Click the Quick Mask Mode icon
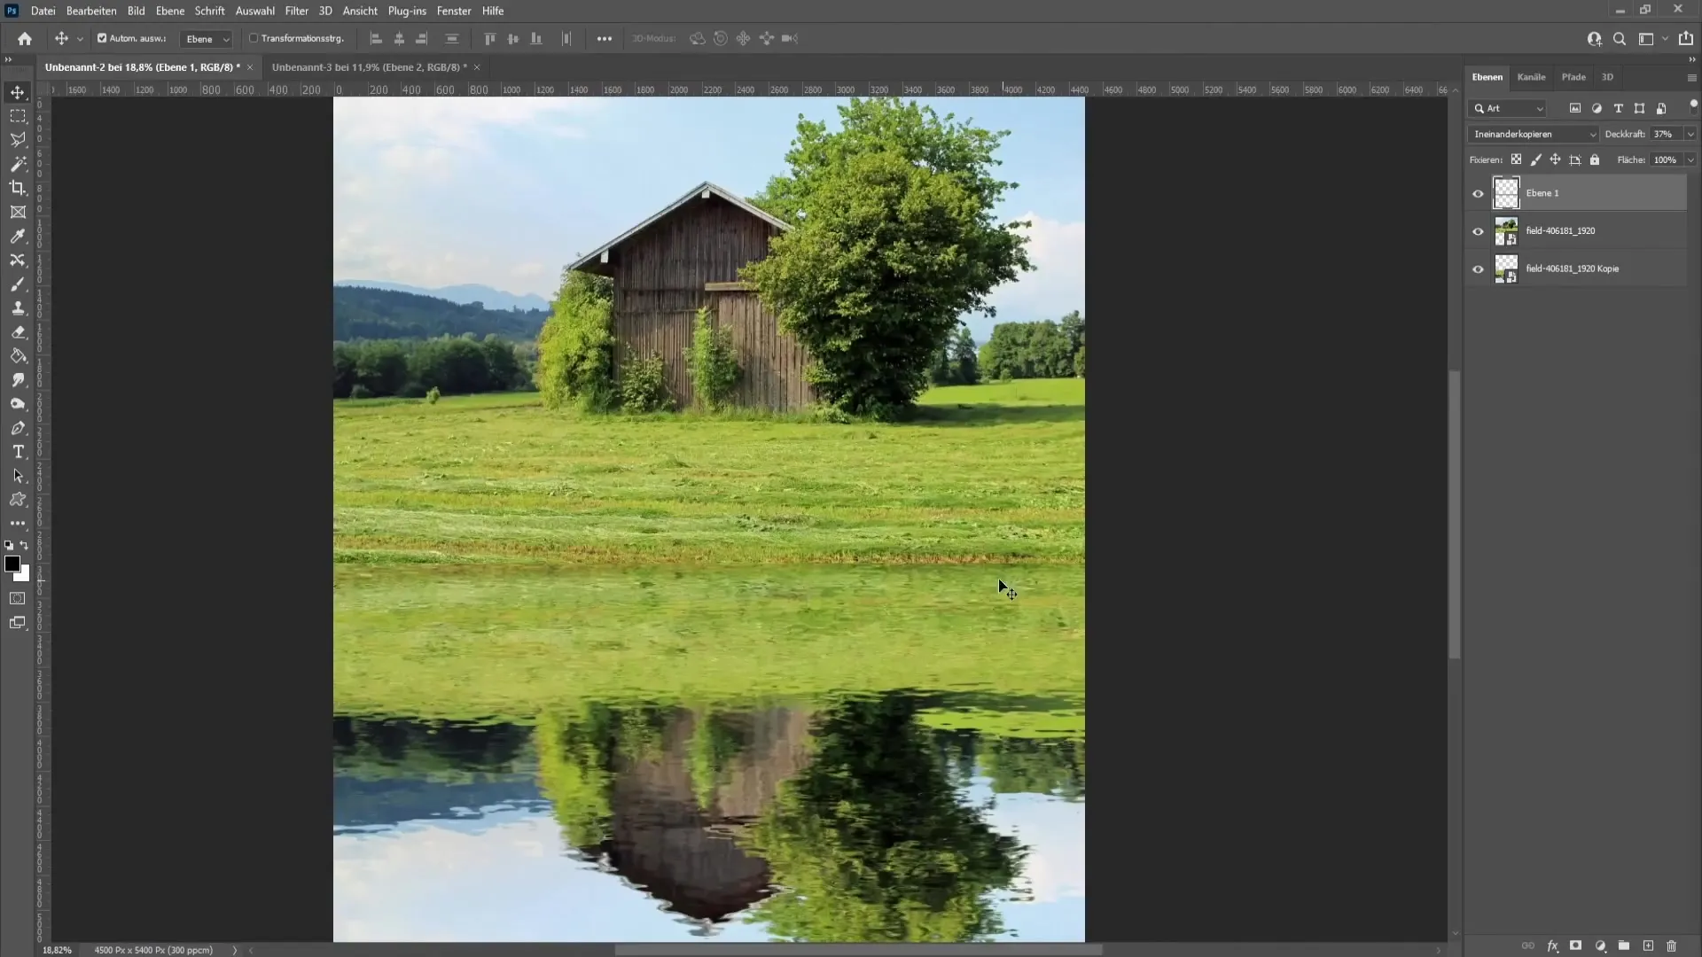The width and height of the screenshot is (1702, 957). (x=18, y=598)
